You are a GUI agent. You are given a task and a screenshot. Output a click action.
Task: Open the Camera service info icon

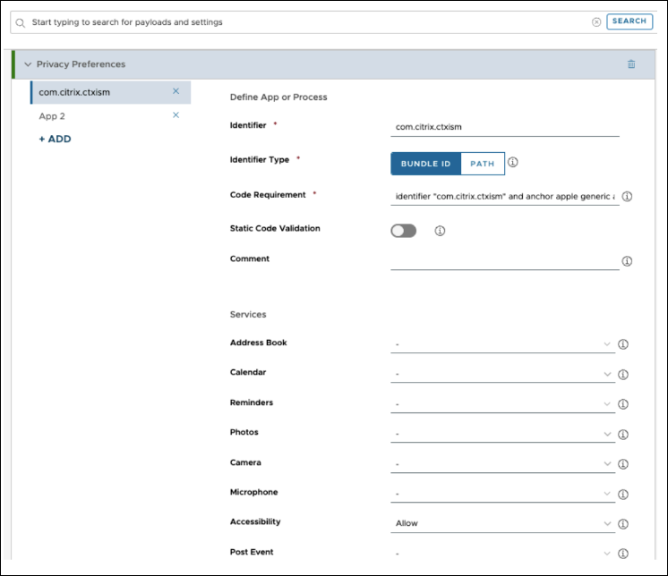(x=623, y=464)
